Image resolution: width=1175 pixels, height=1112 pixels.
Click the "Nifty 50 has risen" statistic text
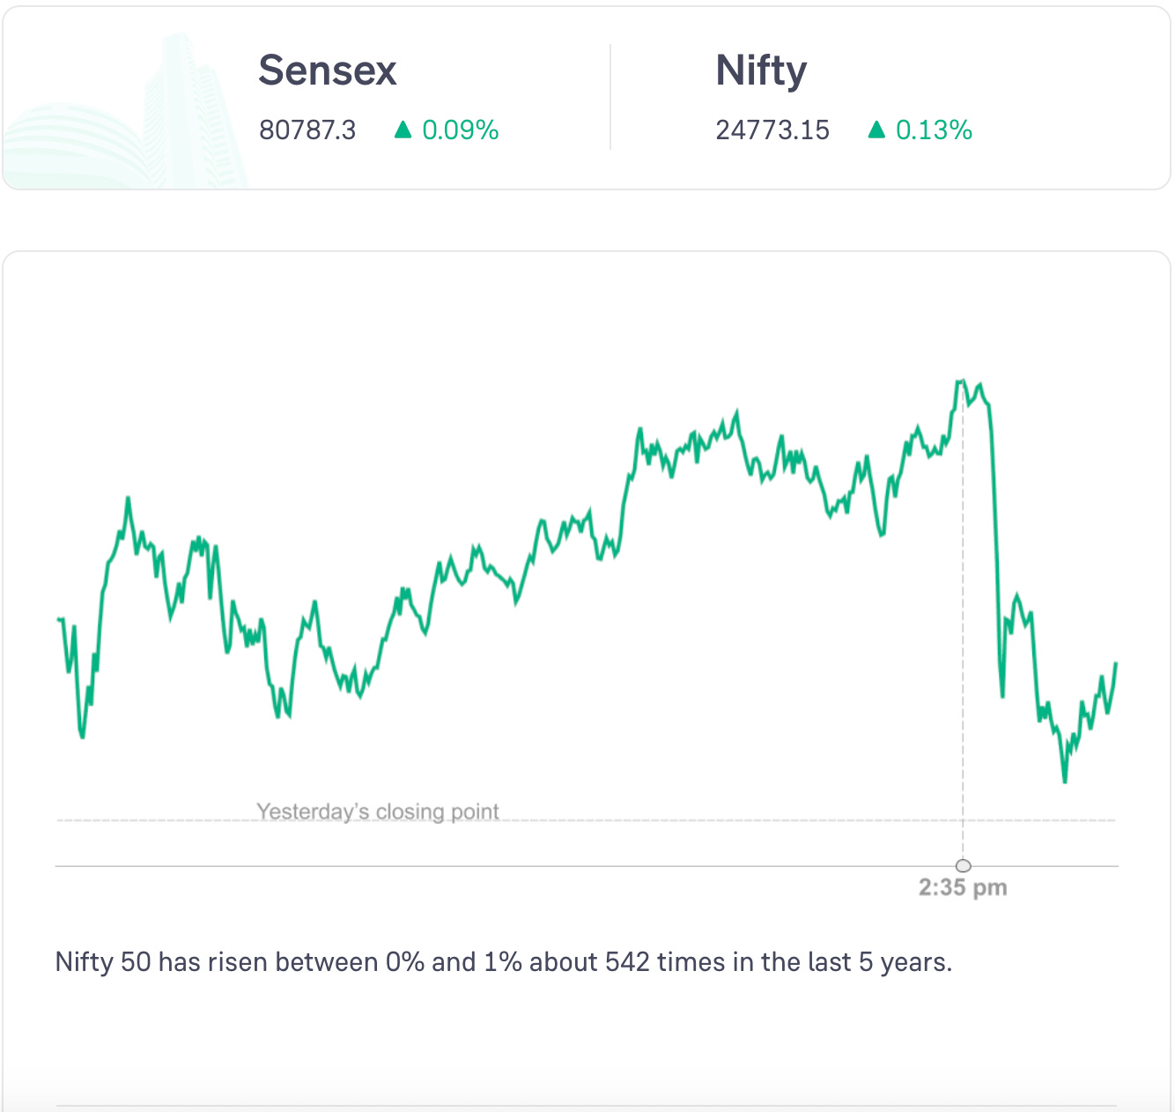(504, 961)
